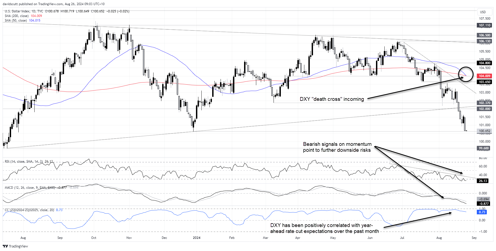This screenshot has width=496, height=251.
Task: Click the 60.00 RSI axis tick
Action: 483,166
